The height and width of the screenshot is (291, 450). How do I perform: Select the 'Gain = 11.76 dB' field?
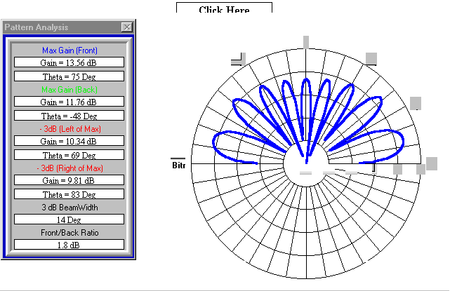pyautogui.click(x=70, y=102)
